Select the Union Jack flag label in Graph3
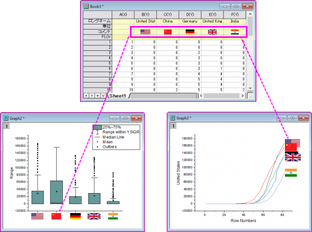This screenshot has height=232, width=312. click(x=293, y=157)
